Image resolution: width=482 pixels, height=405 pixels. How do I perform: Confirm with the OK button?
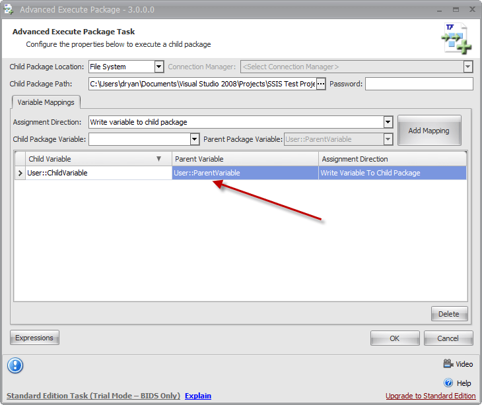tap(395, 338)
